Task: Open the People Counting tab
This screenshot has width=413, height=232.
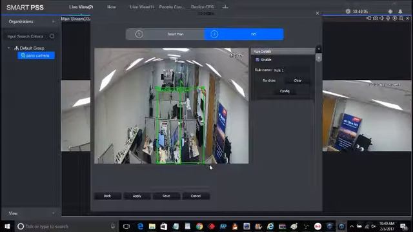Action: (x=172, y=7)
